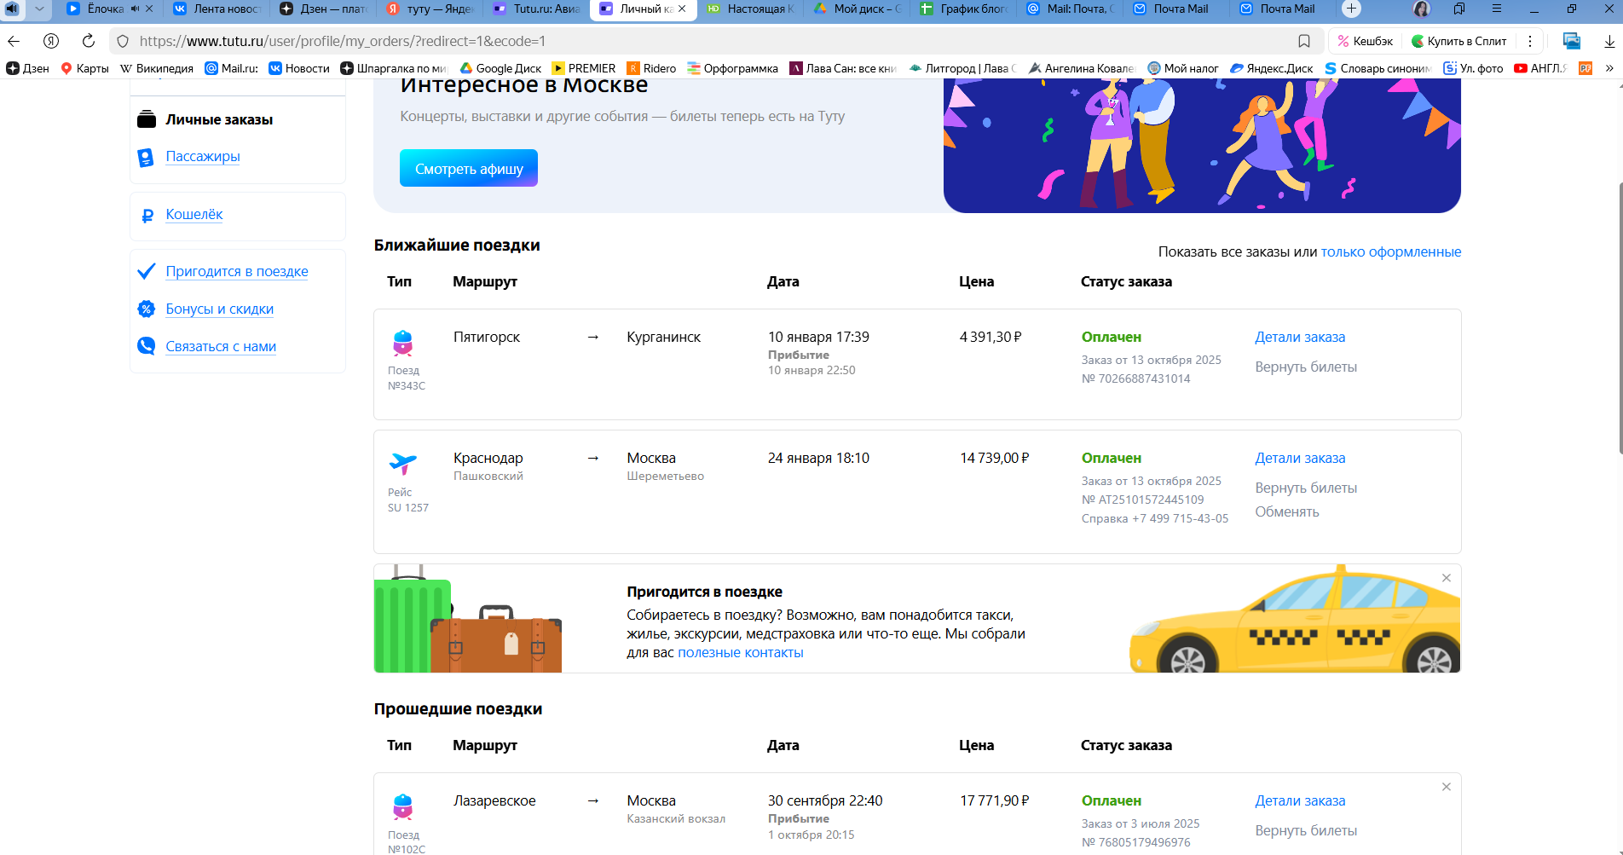Viewport: 1623px width, 855px height.
Task: Select Личные заказы sidebar item
Action: 219,119
